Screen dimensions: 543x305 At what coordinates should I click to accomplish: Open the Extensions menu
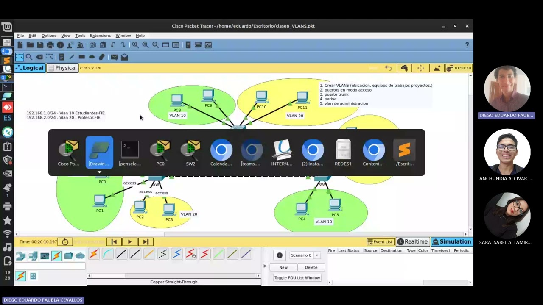point(100,36)
